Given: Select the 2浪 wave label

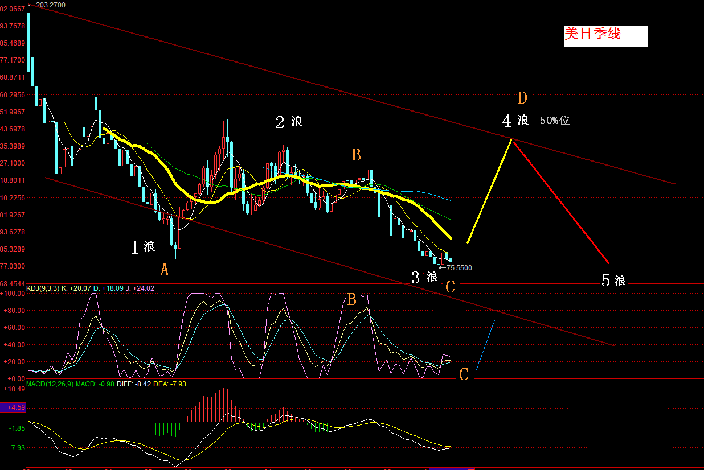Looking at the screenshot, I should click(289, 121).
